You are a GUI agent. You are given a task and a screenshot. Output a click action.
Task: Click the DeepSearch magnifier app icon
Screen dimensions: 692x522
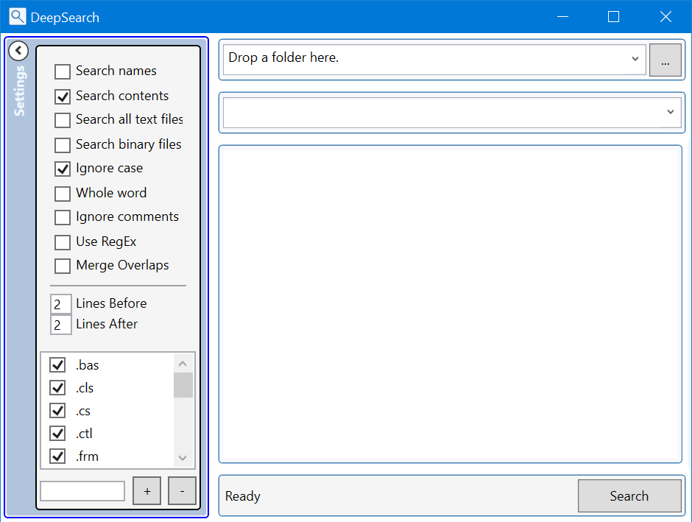(17, 17)
